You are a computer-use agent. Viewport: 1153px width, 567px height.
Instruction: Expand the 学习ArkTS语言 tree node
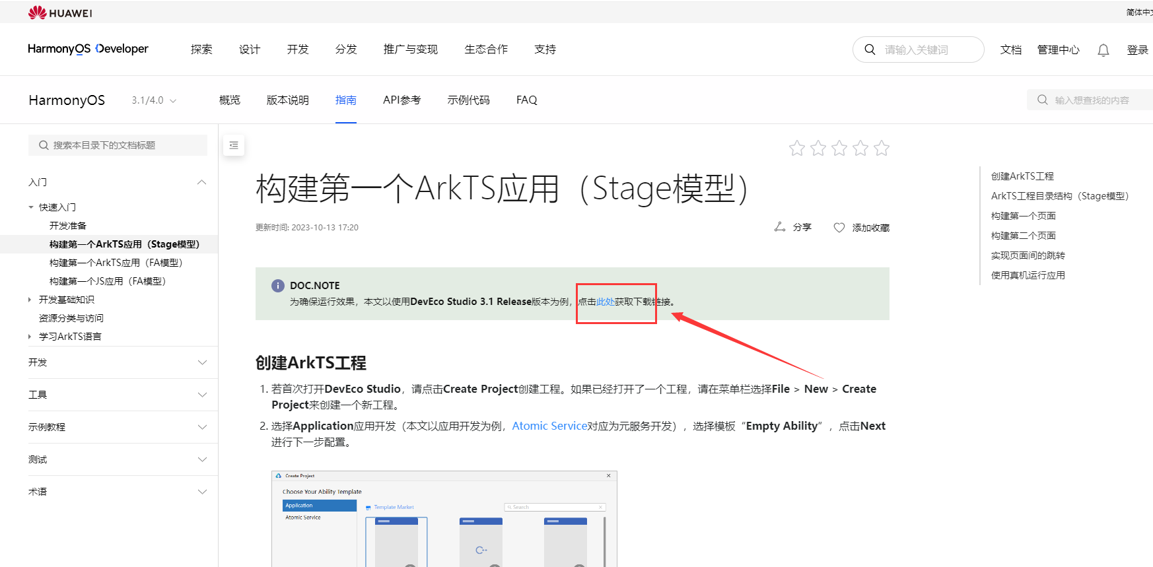pos(30,337)
